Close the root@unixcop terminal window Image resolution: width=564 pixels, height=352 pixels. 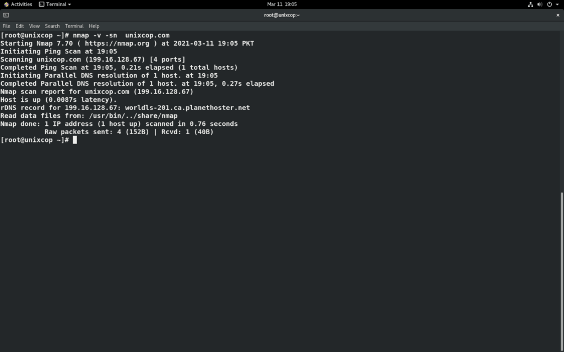click(x=557, y=15)
